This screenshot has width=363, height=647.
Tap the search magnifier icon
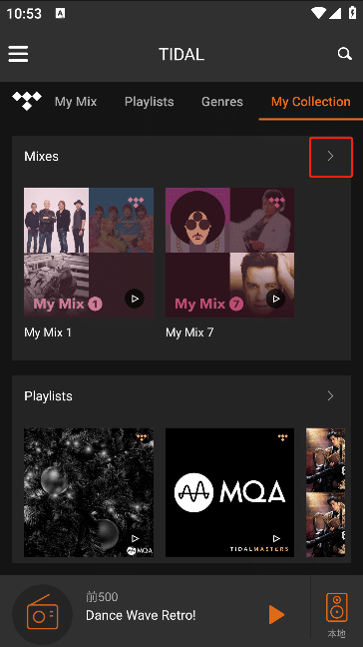(x=344, y=54)
